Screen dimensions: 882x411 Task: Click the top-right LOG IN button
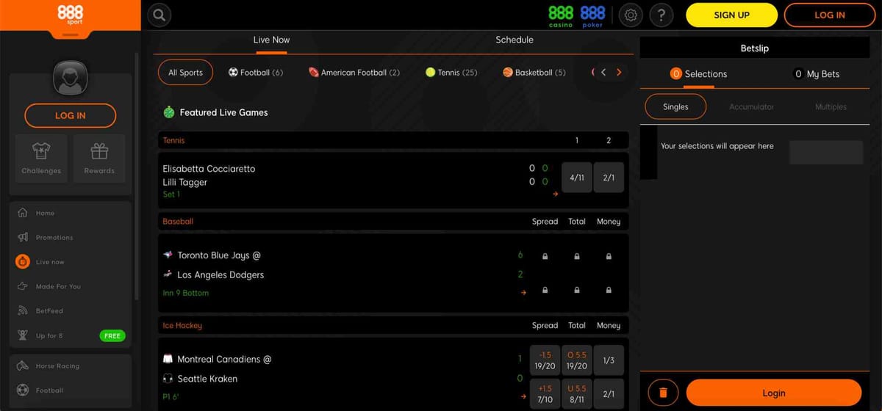[830, 15]
